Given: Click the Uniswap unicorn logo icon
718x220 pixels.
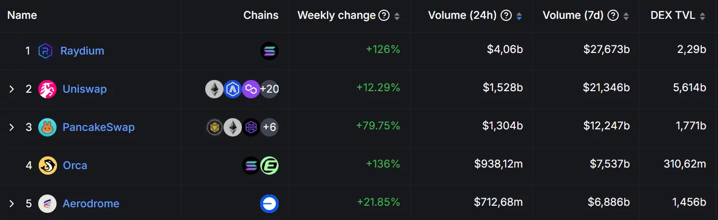Looking at the screenshot, I should click(47, 89).
